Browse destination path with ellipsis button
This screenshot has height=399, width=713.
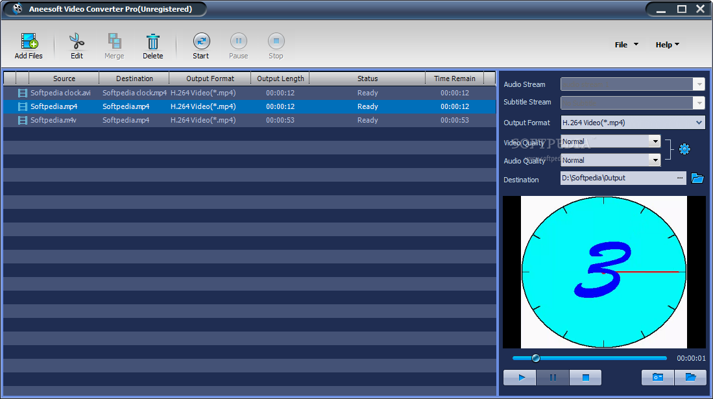(x=680, y=178)
